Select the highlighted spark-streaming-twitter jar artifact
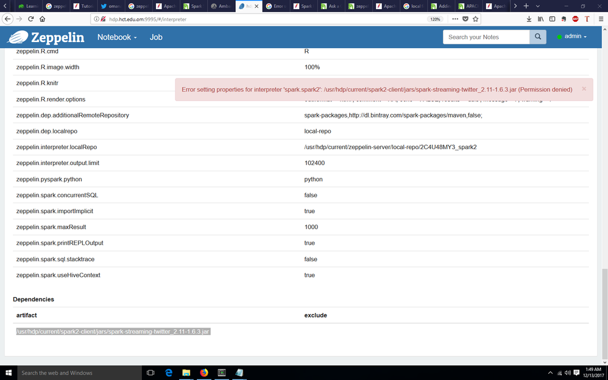The width and height of the screenshot is (608, 380). coord(113,331)
